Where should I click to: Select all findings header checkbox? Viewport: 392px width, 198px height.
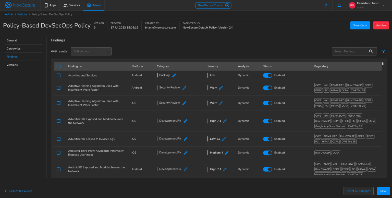58,66
